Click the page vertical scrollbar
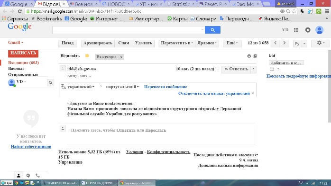The height and width of the screenshot is (186, 331). [x=330, y=86]
